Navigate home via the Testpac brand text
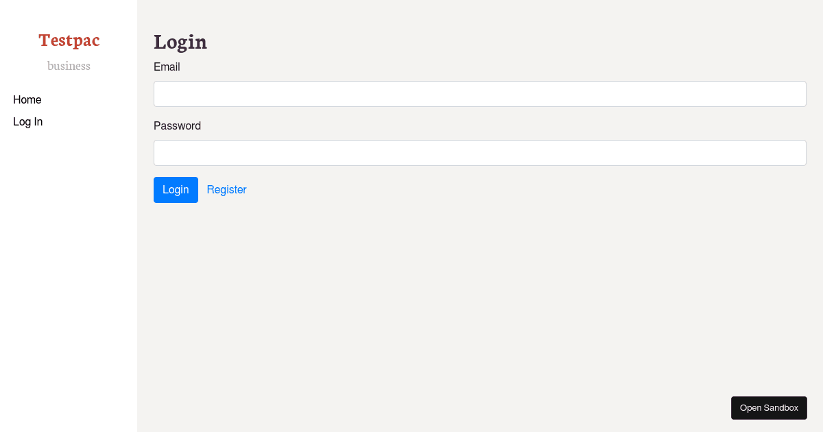Screen dimensions: 823x432 tap(69, 40)
